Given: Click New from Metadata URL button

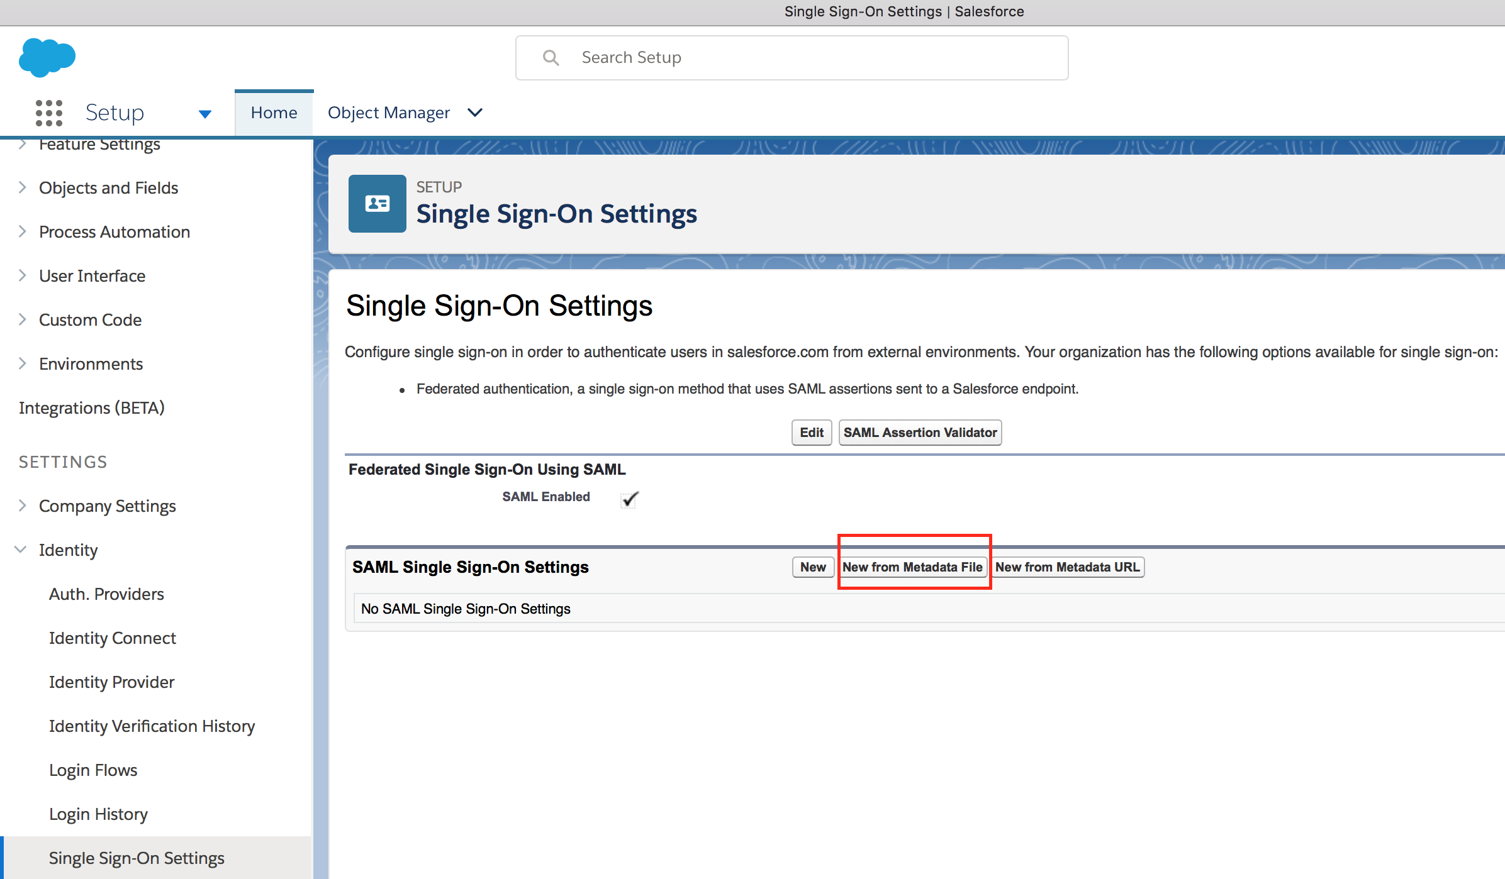Looking at the screenshot, I should [x=1068, y=567].
